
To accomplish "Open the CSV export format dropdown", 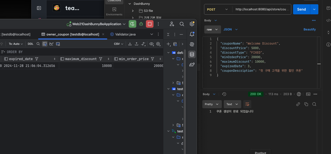I will coord(118,44).
